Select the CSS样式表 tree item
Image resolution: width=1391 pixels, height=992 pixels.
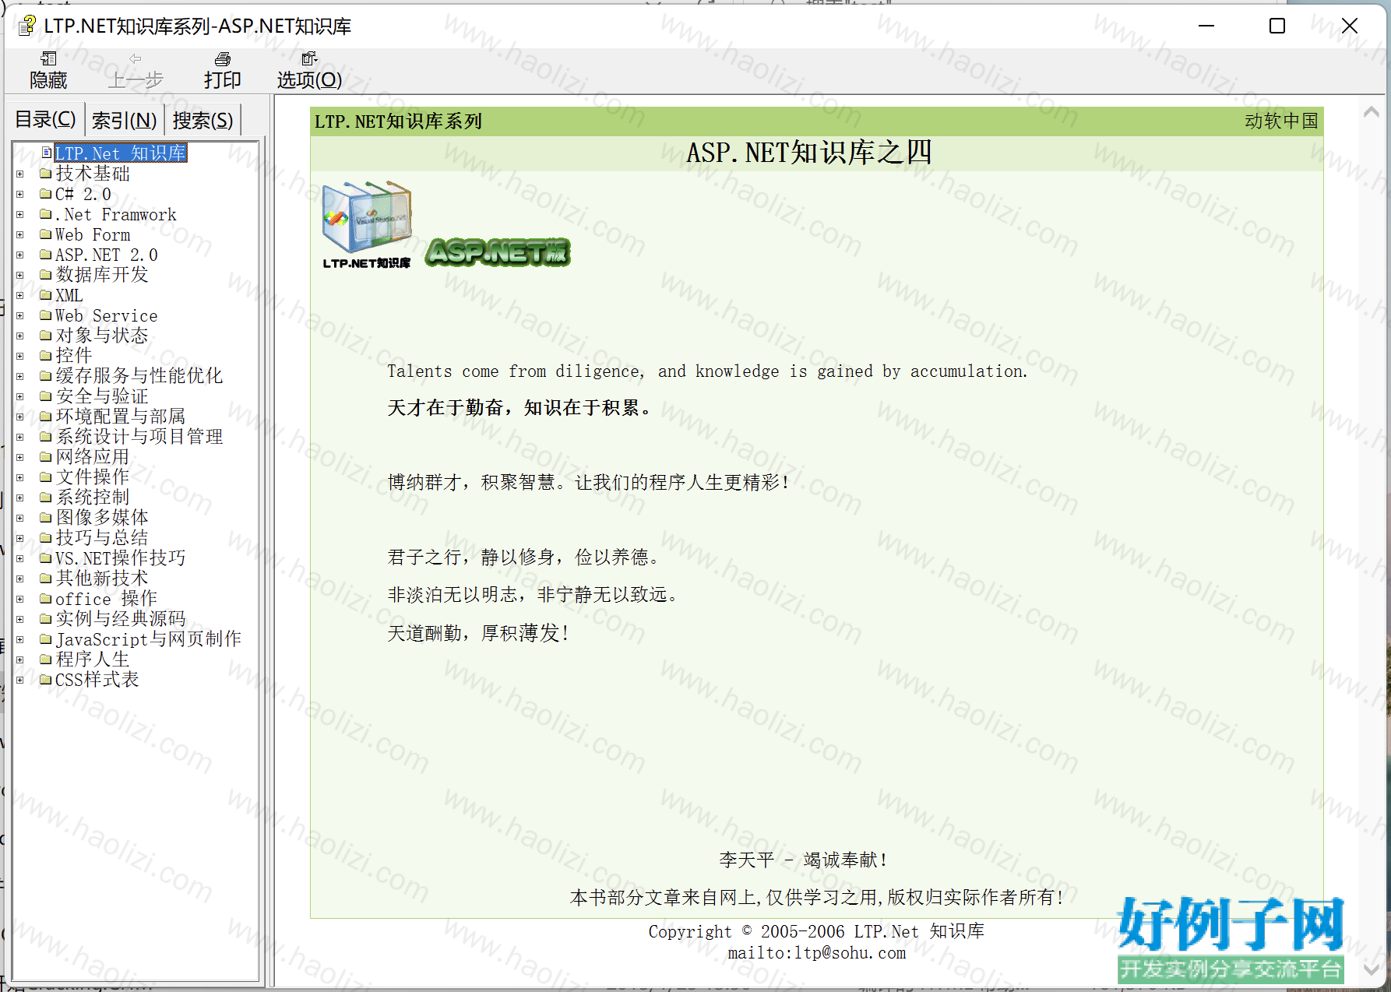97,680
